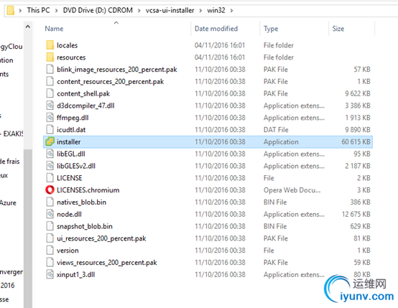Click the 12 675 KB size value
This screenshot has width=398, height=308.
click(356, 215)
